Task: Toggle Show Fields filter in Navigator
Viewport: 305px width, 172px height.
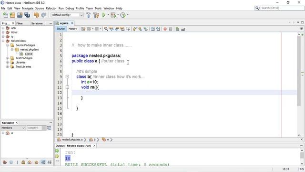Action: tap(11, 162)
